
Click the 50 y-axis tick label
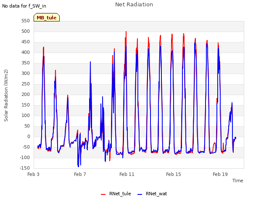point(27,126)
